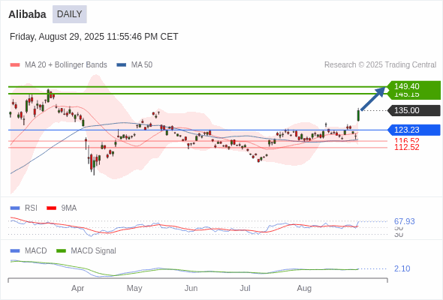This screenshot has width=443, height=300.
Task: Click the green MACD Signal legend swatch
Action: 61,251
